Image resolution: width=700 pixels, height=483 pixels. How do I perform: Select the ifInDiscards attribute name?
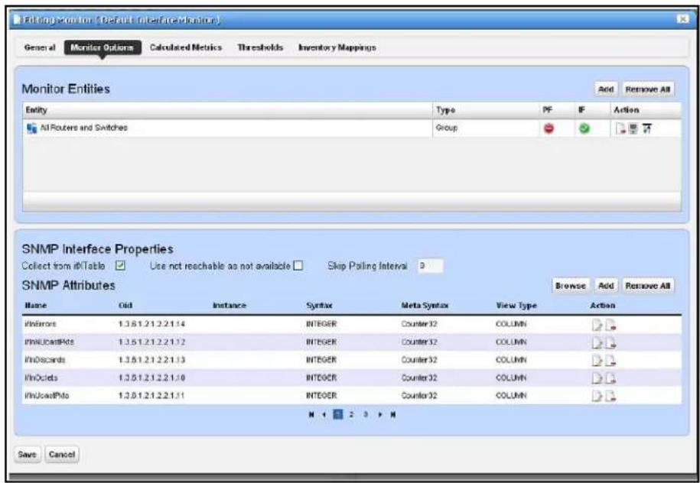click(x=44, y=361)
